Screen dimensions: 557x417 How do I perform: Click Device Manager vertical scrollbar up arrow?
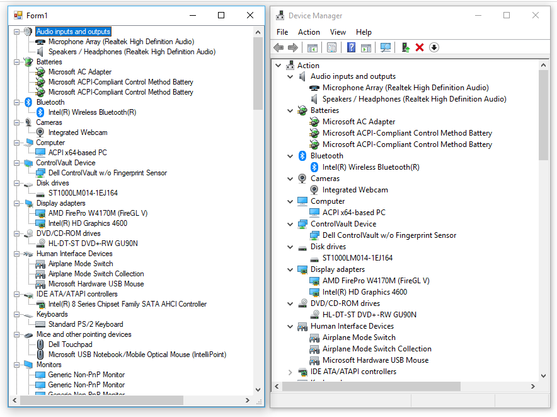(x=543, y=65)
